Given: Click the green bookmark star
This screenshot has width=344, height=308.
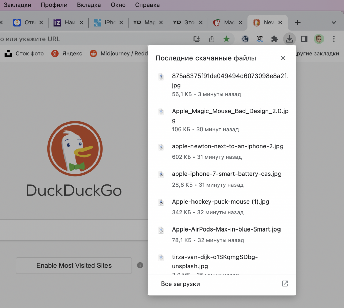Looking at the screenshot, I should tap(227, 39).
